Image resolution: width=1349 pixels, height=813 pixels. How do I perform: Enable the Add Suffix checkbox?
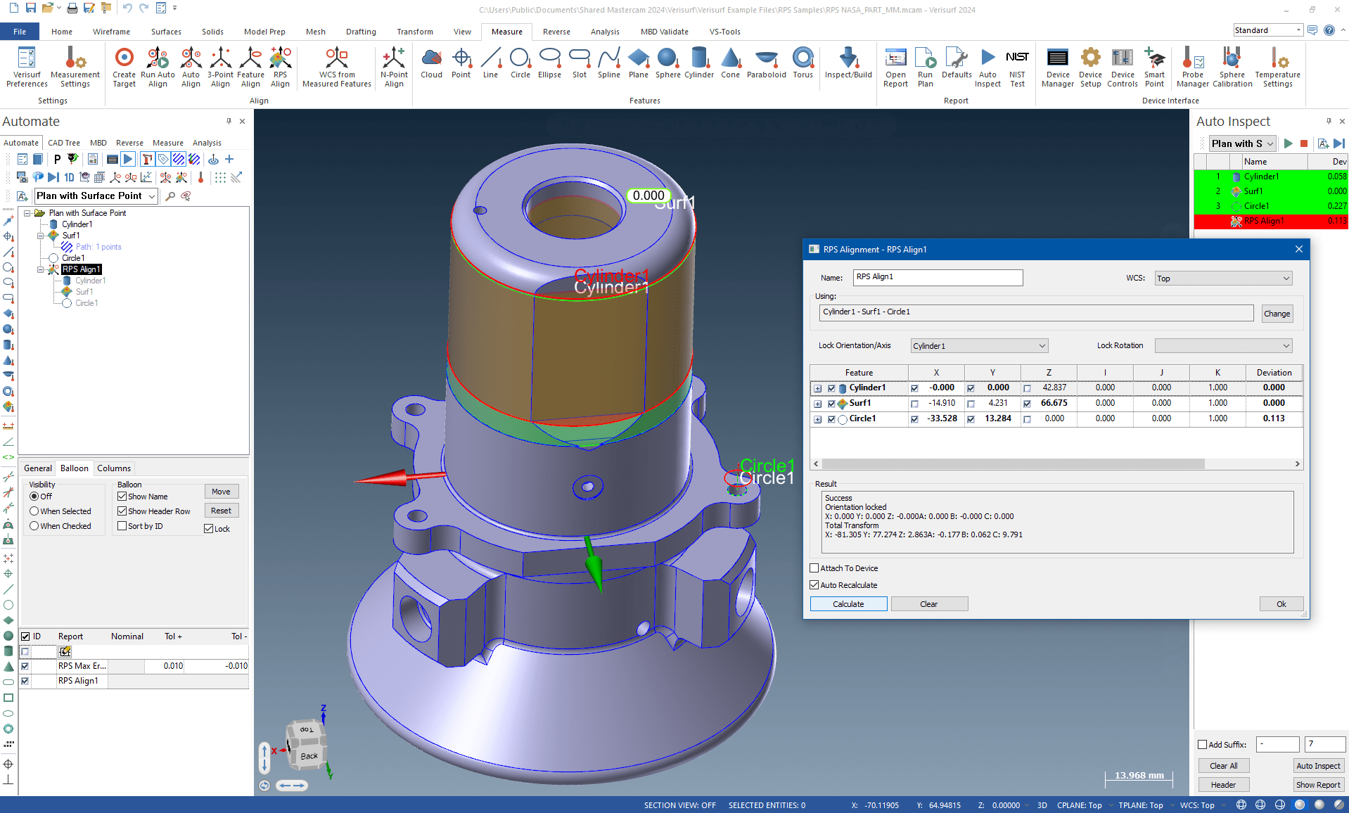tap(1203, 745)
